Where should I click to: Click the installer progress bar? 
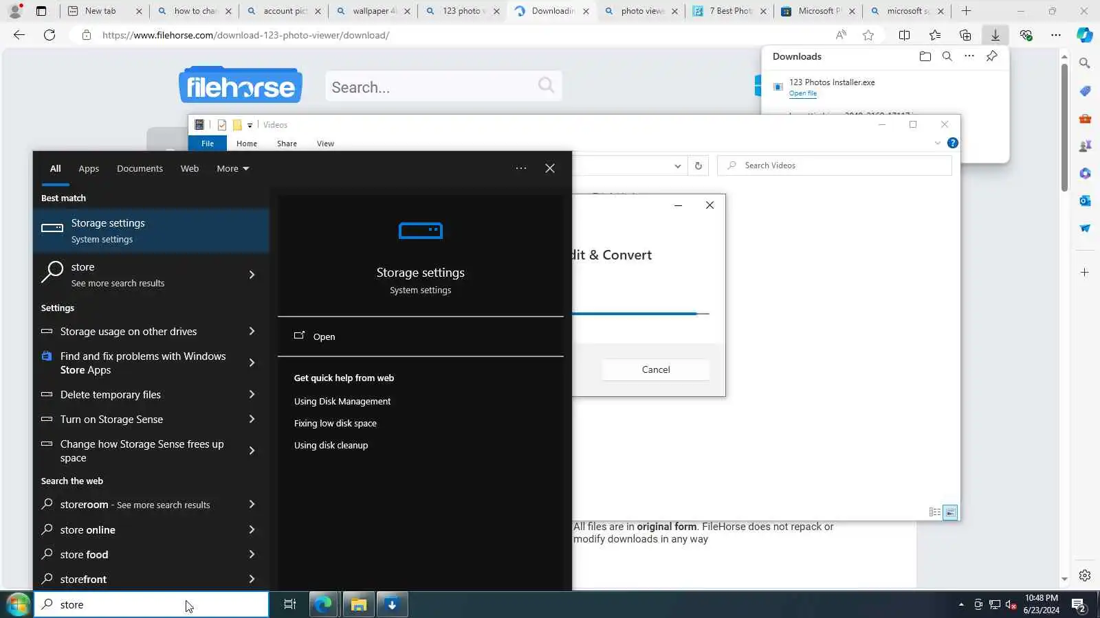(x=641, y=314)
